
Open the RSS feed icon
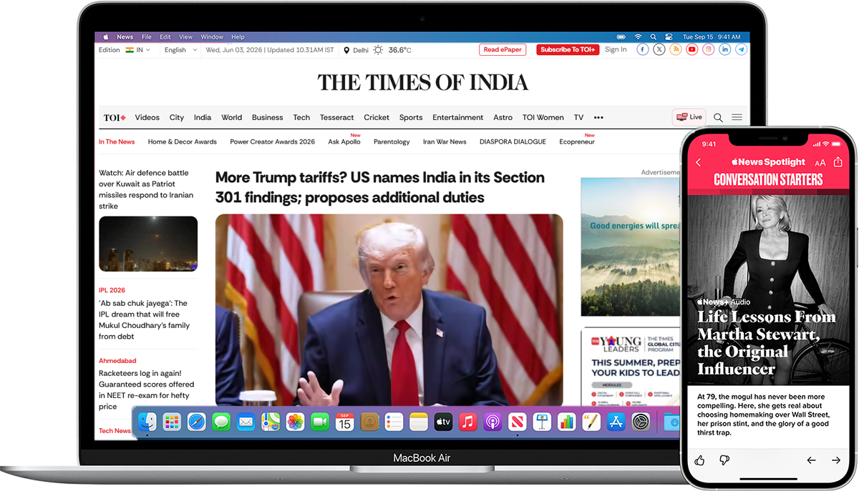[x=675, y=49]
